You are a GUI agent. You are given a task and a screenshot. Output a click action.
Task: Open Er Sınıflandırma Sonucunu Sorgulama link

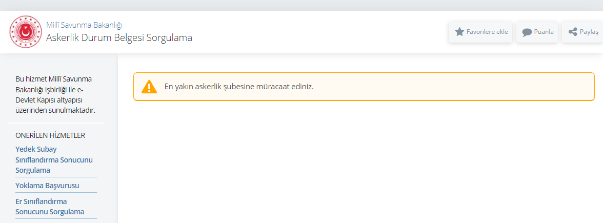[50, 207]
